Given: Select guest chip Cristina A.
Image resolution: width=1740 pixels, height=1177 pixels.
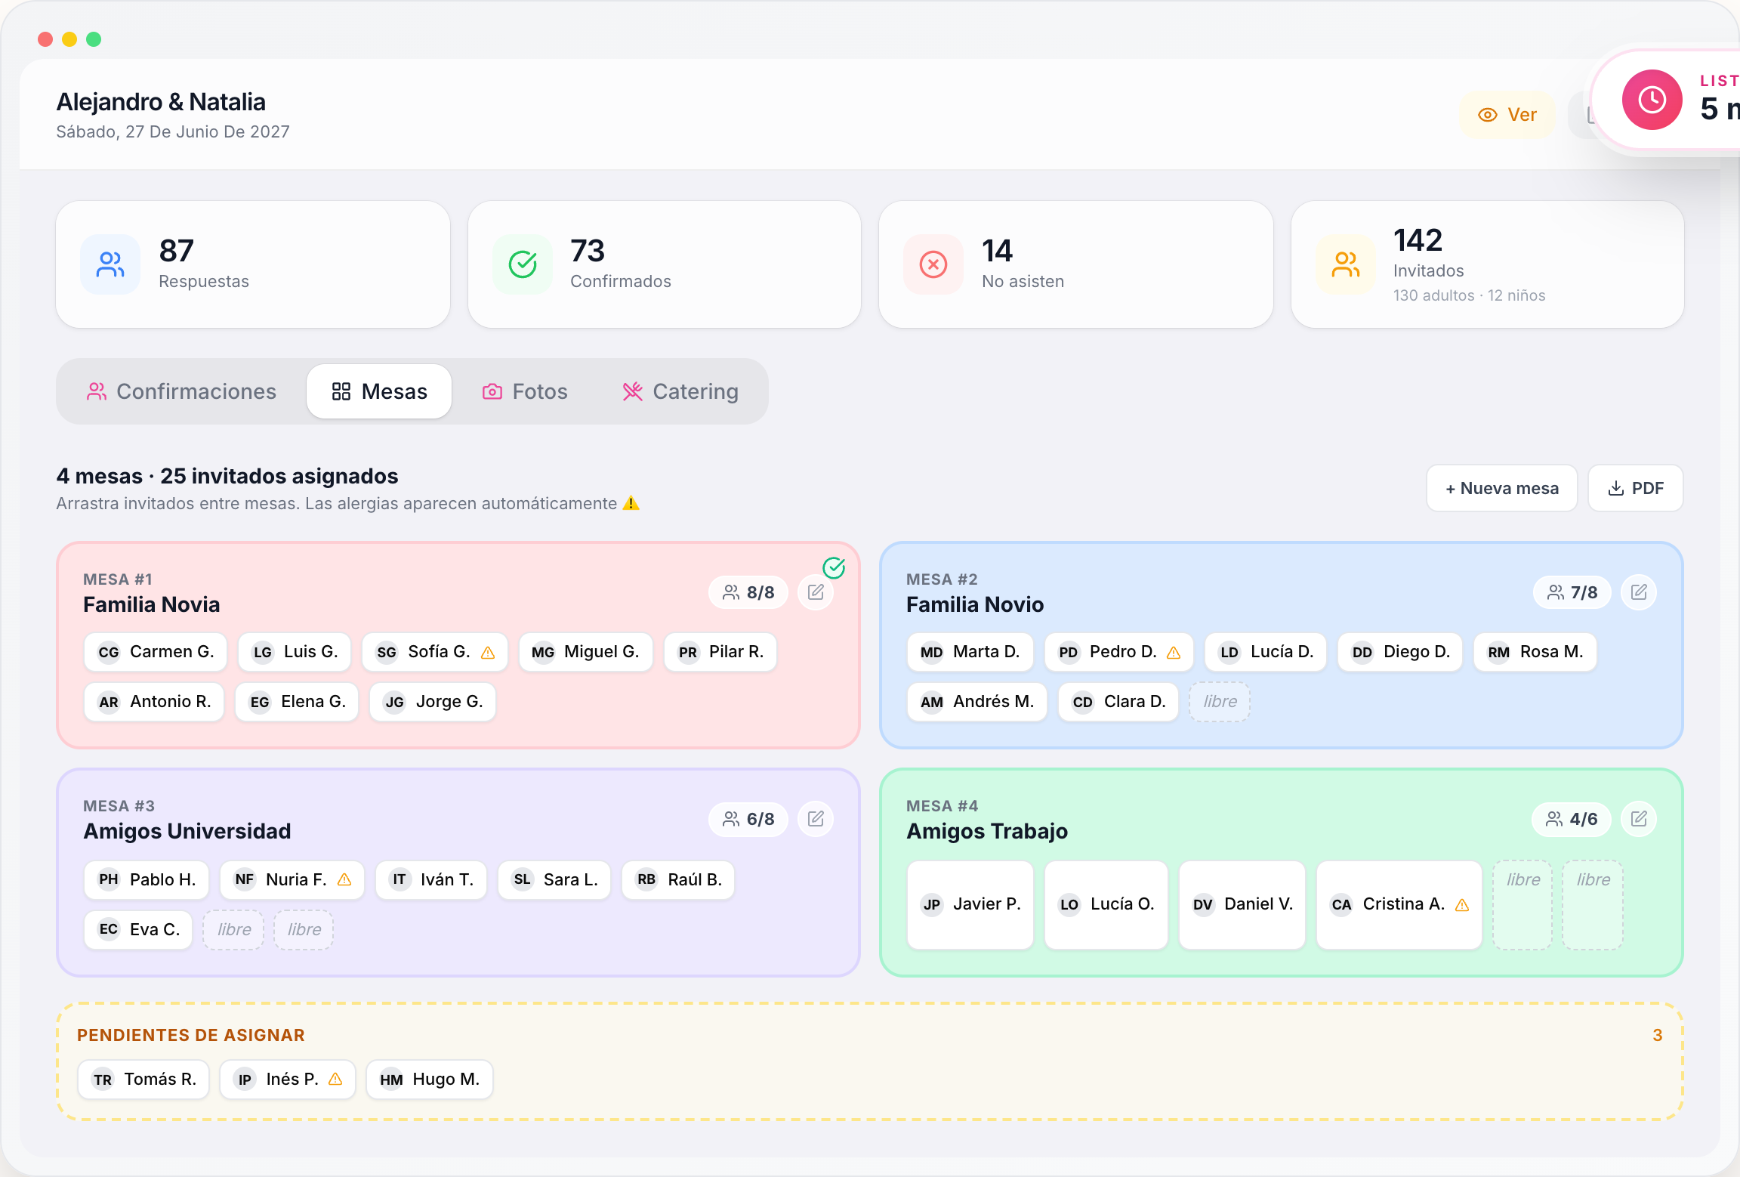Looking at the screenshot, I should point(1399,904).
